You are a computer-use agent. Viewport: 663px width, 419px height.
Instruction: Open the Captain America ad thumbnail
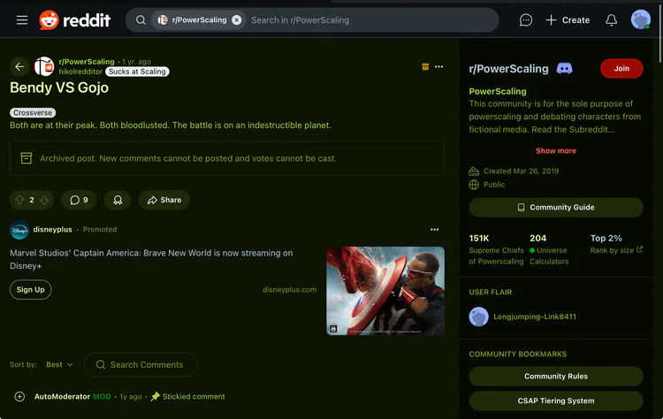click(x=385, y=291)
